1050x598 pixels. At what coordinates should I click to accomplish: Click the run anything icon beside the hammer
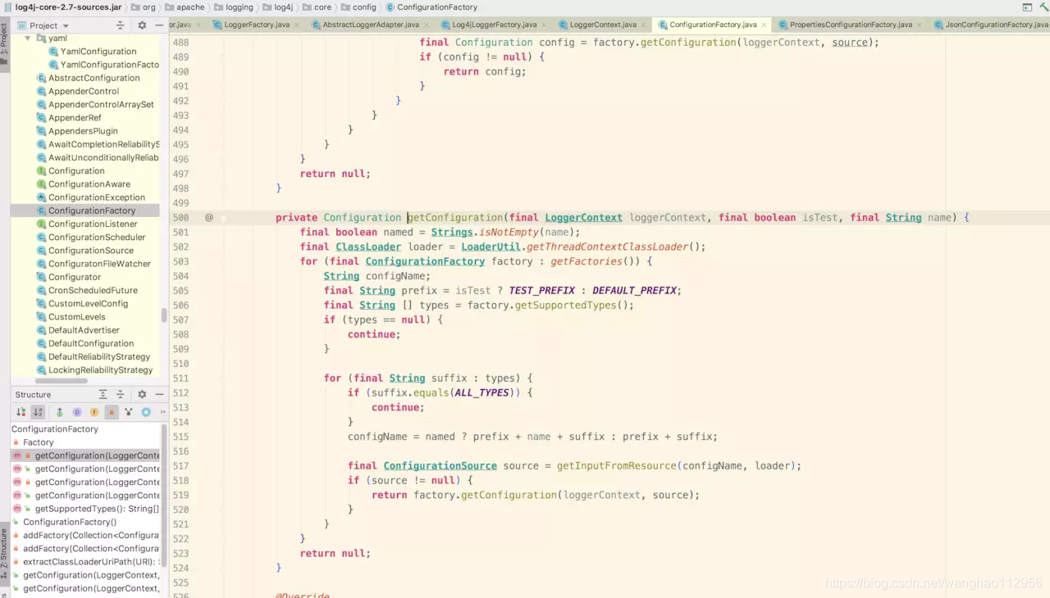click(1027, 7)
